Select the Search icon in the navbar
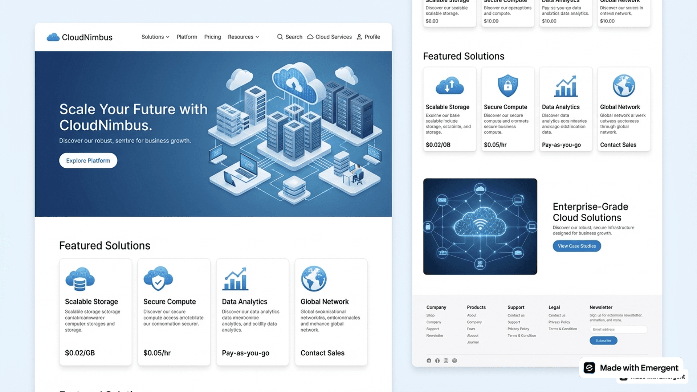The image size is (697, 392). coord(280,37)
